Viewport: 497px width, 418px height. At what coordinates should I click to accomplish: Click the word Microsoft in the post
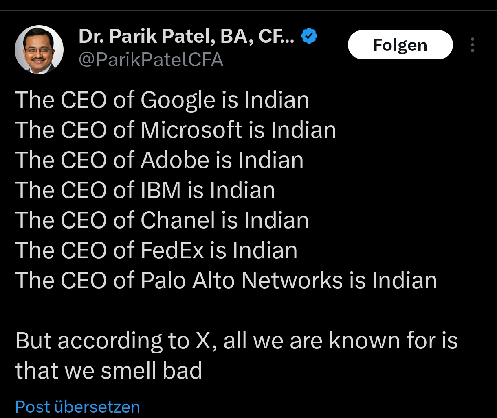191,130
